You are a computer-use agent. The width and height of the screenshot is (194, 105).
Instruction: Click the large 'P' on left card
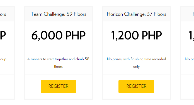point(3,35)
